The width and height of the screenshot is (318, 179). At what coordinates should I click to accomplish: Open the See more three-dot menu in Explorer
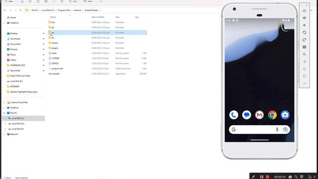coord(101,1)
